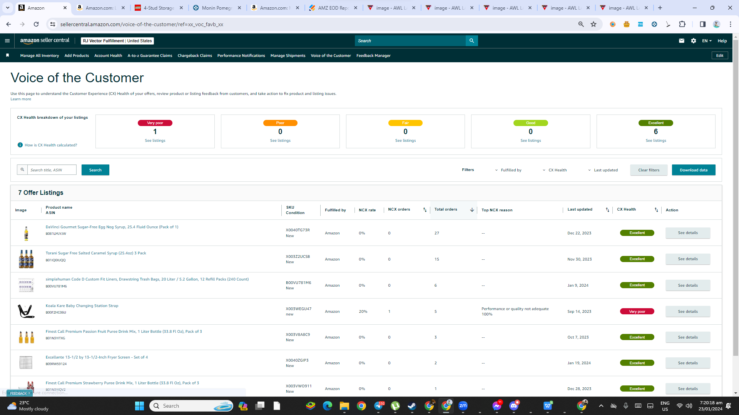Image resolution: width=739 pixels, height=415 pixels.
Task: Reload the page with browser refresh button
Action: pos(36,24)
